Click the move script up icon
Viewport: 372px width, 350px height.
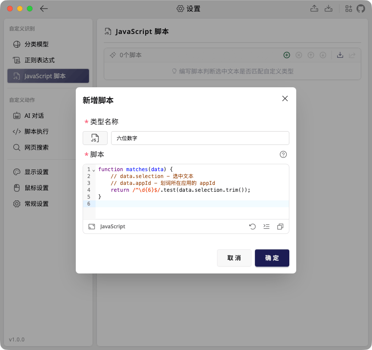click(311, 55)
